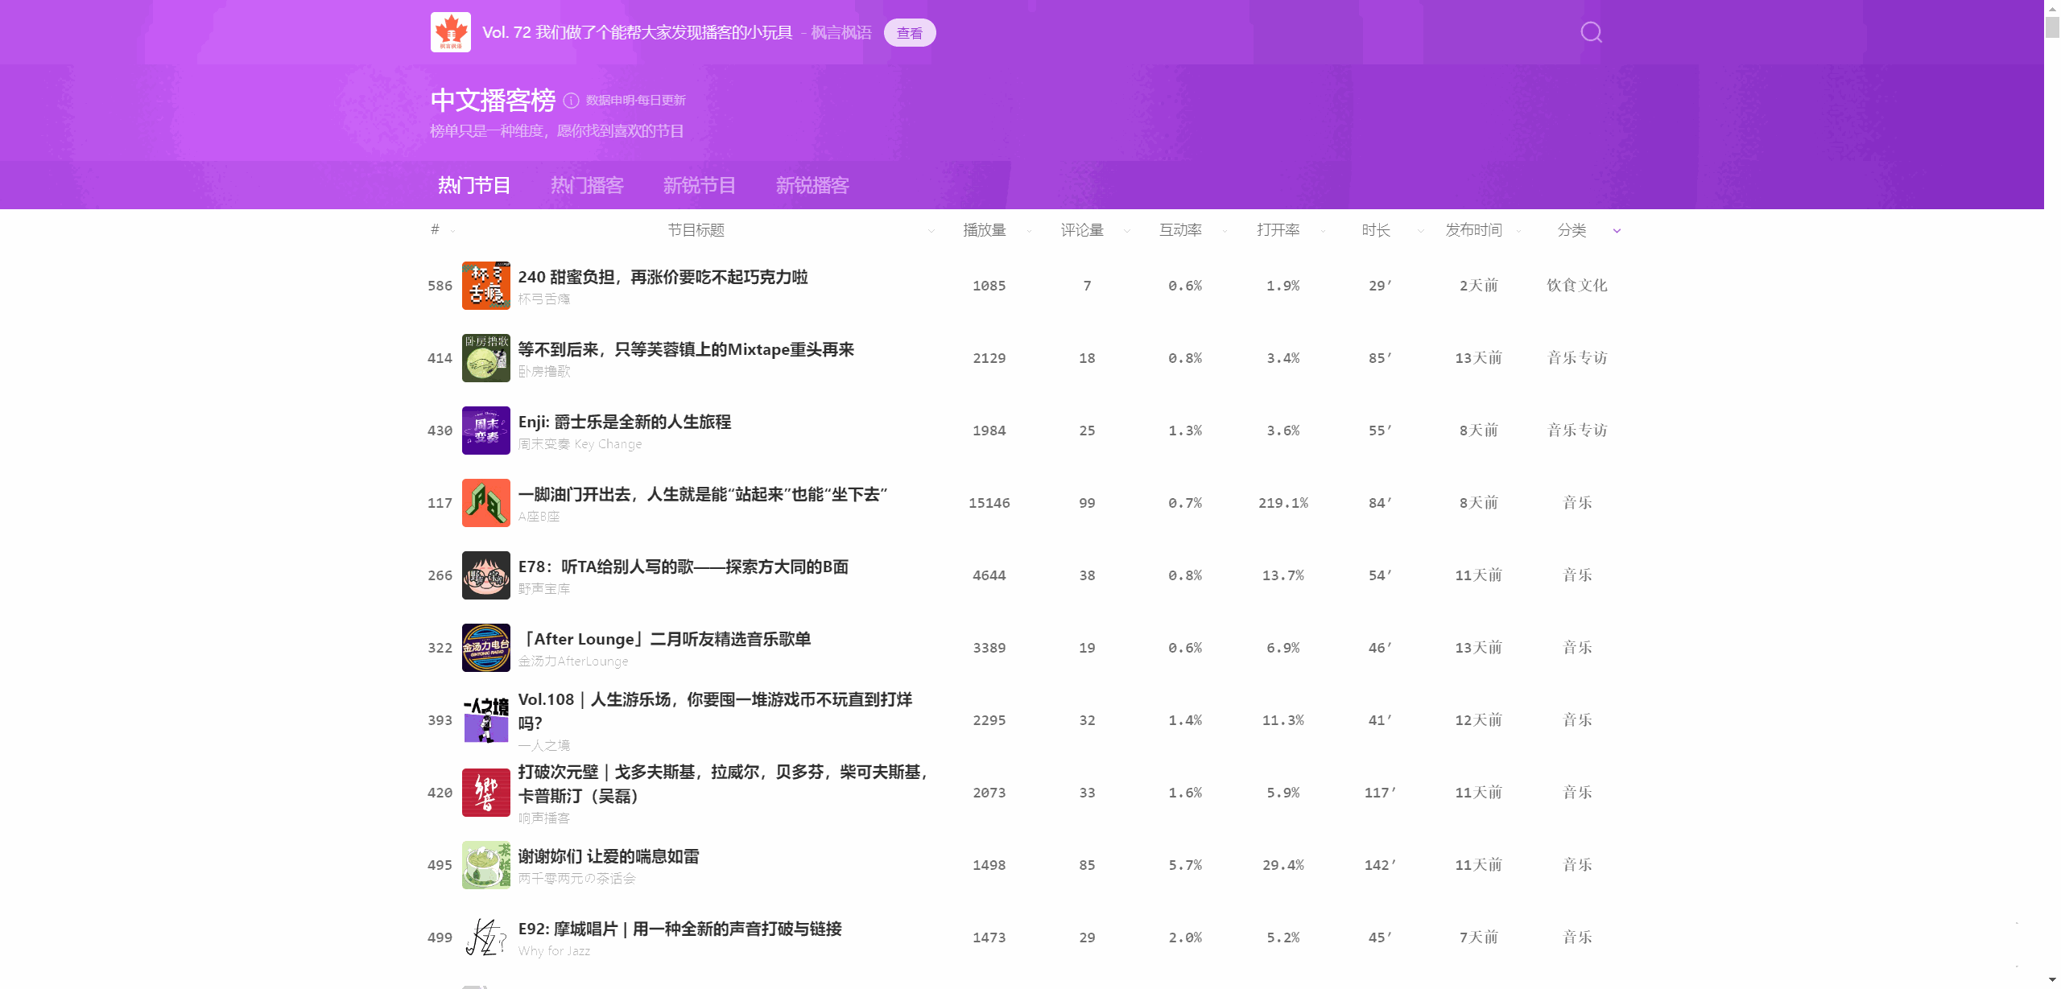
Task: Click the Why for Jazz cover icon
Action: [485, 937]
